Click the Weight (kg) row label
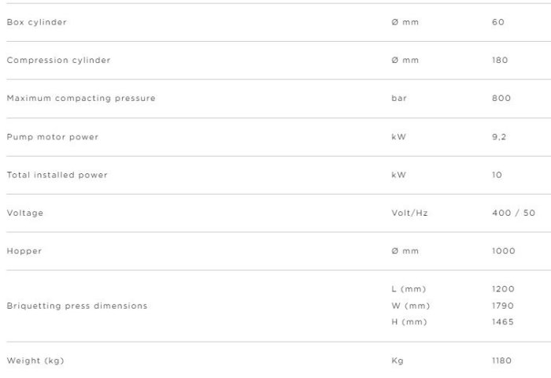The image size is (551, 378). (x=35, y=361)
